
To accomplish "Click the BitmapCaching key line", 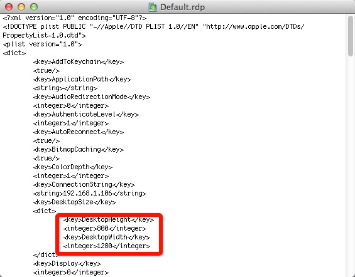I will click(79, 149).
